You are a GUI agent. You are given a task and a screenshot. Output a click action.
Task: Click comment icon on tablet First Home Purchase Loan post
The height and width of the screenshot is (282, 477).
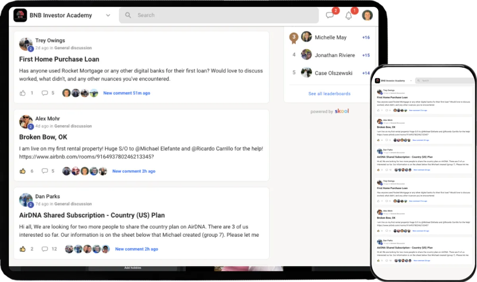(45, 93)
